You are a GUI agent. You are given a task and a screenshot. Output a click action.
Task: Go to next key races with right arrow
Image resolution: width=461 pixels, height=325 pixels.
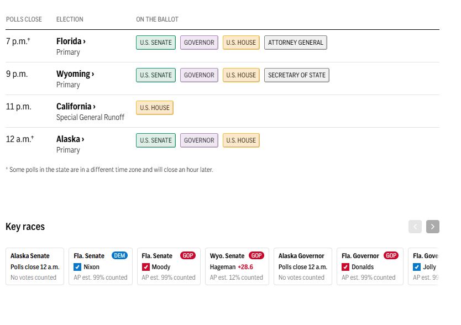point(433,227)
